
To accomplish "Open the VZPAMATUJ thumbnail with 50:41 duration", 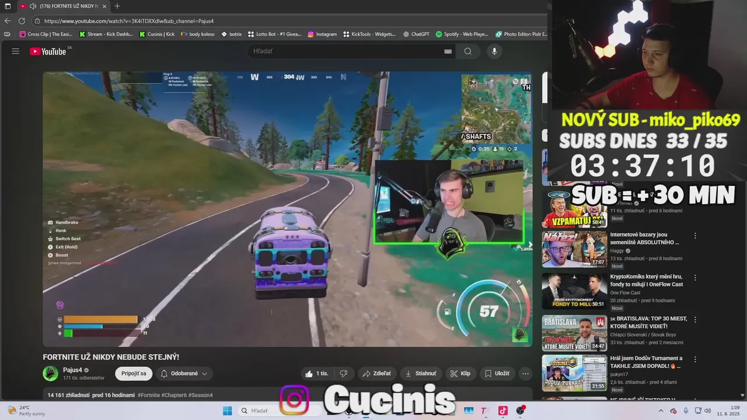I will (574, 209).
